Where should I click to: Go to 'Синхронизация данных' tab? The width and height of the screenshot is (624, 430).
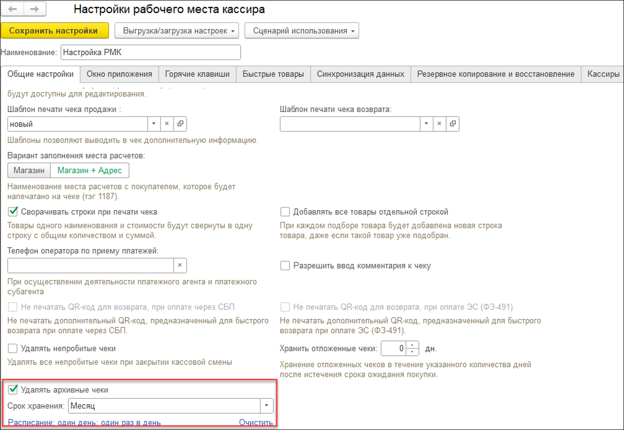[x=361, y=74]
